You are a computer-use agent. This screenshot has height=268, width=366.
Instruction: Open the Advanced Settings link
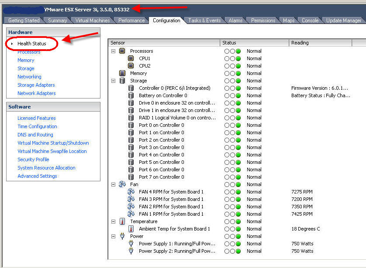point(37,176)
